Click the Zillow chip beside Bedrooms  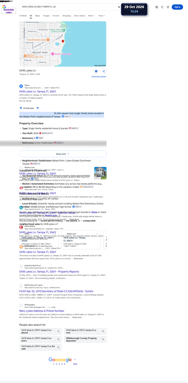pyautogui.click(x=40, y=138)
